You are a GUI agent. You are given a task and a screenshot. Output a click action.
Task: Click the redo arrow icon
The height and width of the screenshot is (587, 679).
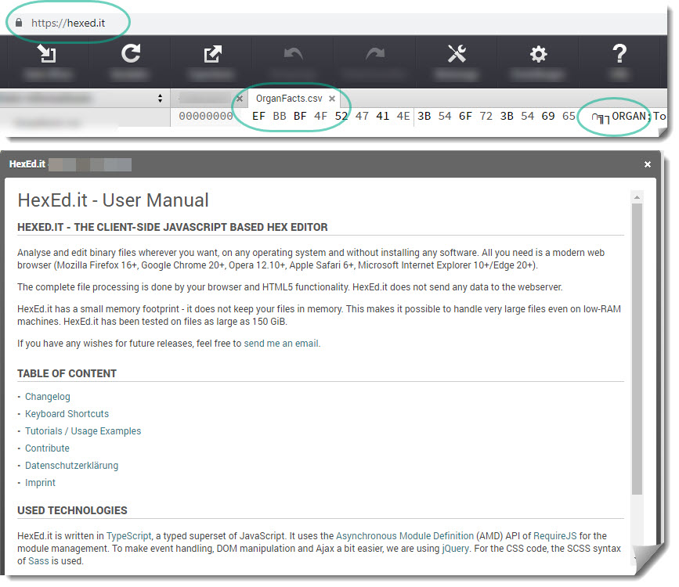(x=374, y=55)
